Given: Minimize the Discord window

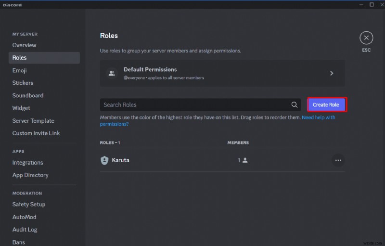Looking at the screenshot, I should coord(361,5).
